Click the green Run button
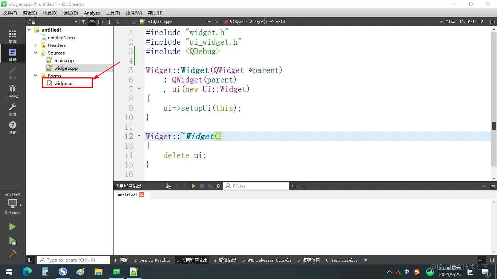The height and width of the screenshot is (279, 497). pyautogui.click(x=12, y=227)
